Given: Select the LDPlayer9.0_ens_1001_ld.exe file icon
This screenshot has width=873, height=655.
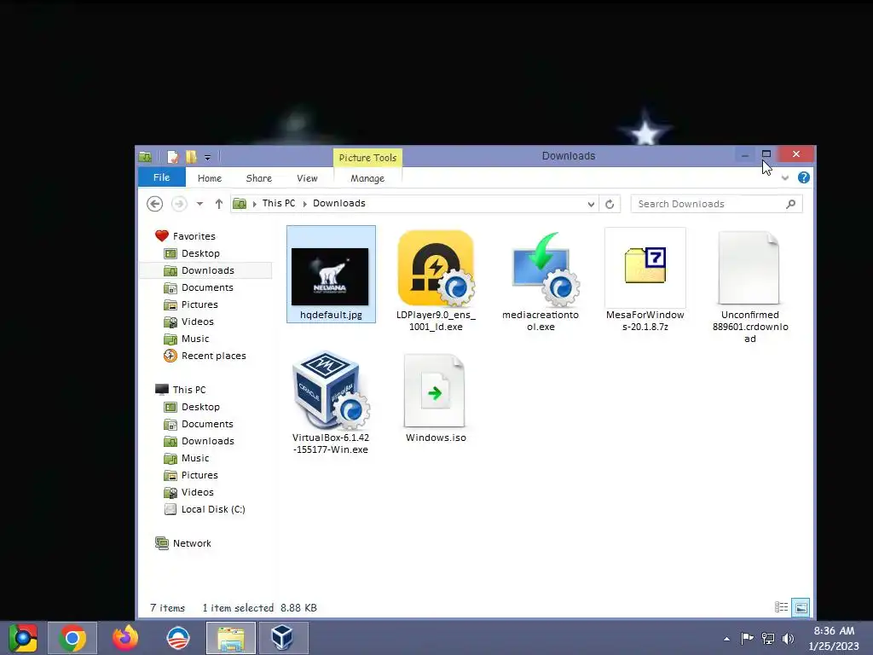Looking at the screenshot, I should tap(436, 268).
